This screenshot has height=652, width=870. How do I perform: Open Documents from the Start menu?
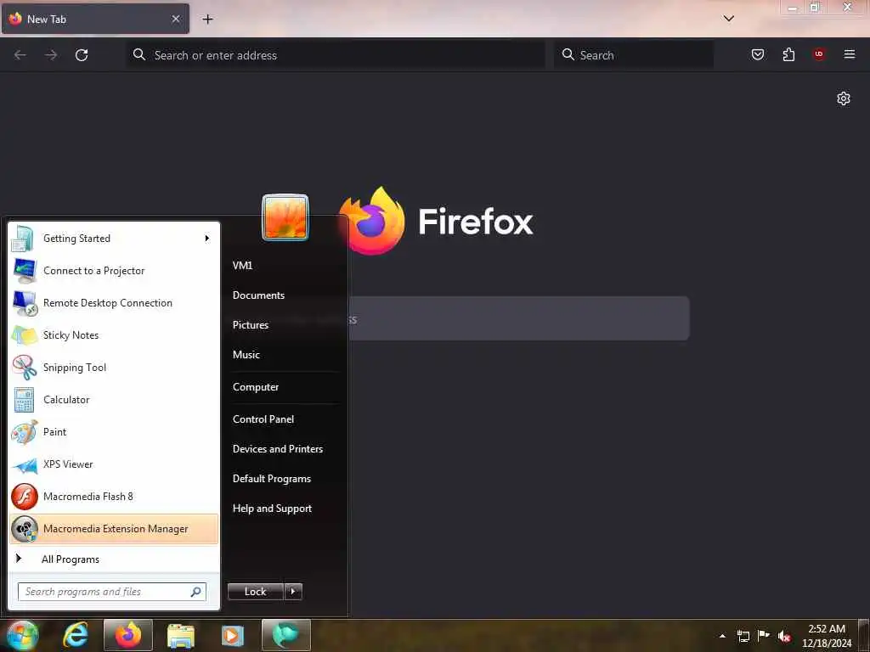point(258,295)
